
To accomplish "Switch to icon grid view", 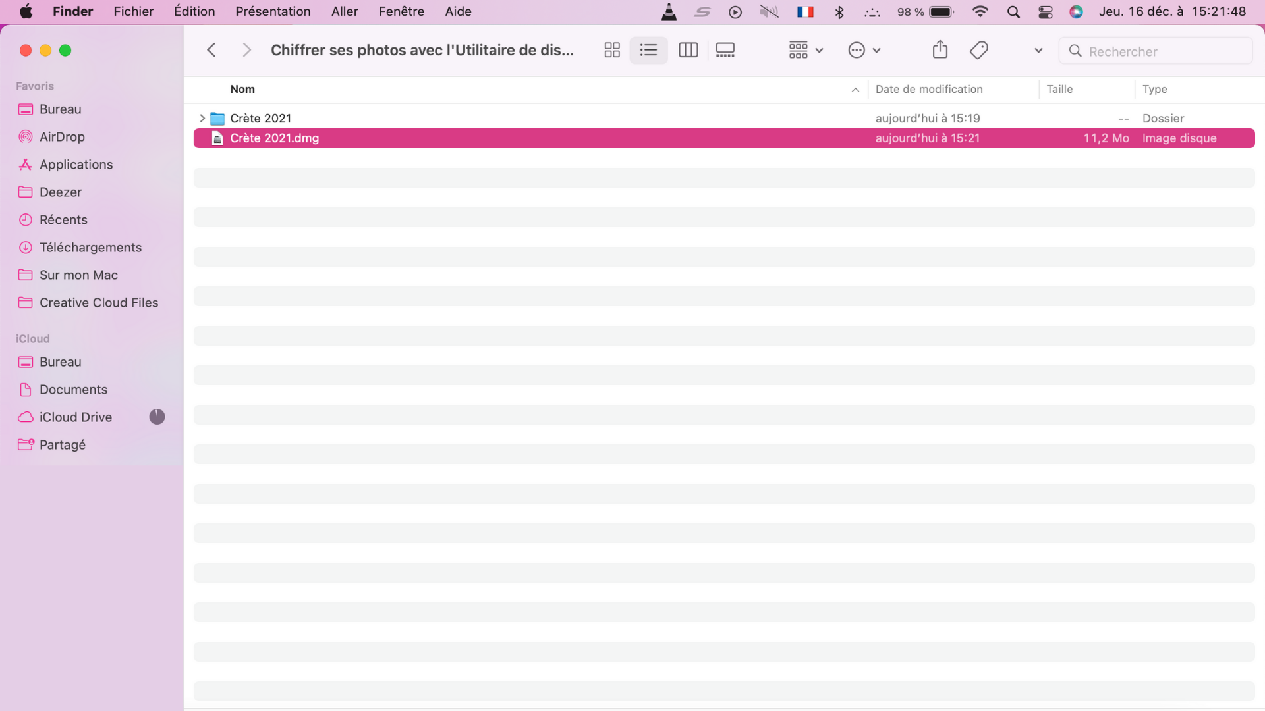I will (612, 50).
